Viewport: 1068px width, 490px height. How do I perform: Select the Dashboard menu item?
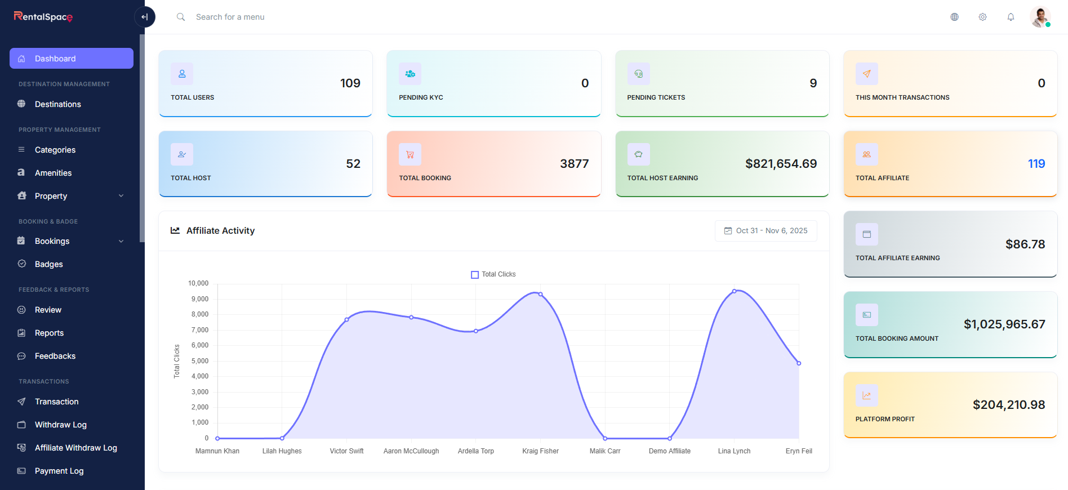point(72,59)
